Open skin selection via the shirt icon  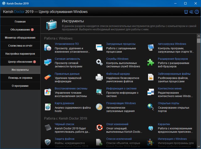tap(186, 12)
